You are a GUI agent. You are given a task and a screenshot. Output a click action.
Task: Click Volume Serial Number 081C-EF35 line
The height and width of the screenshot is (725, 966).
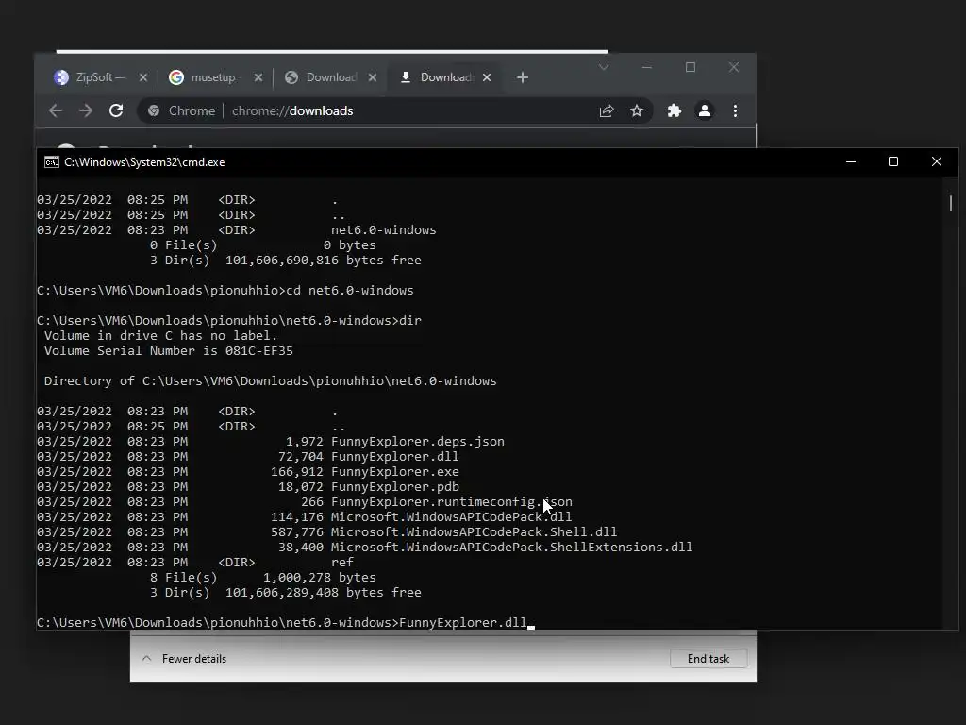click(x=168, y=351)
